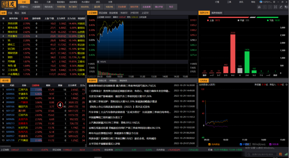Screen dimensions: 289x158
Task: Click the fullscreen expand icon
Action: [276, 7]
